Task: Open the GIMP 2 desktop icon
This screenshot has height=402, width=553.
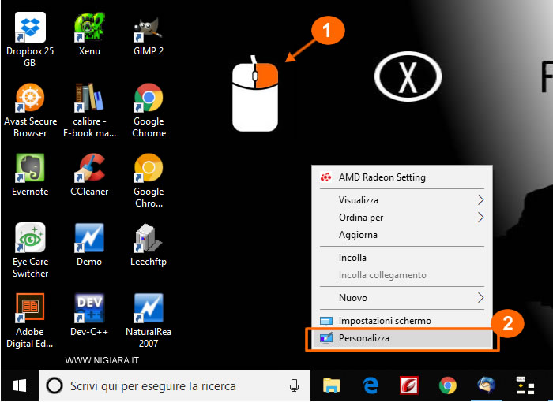Action: [149, 28]
